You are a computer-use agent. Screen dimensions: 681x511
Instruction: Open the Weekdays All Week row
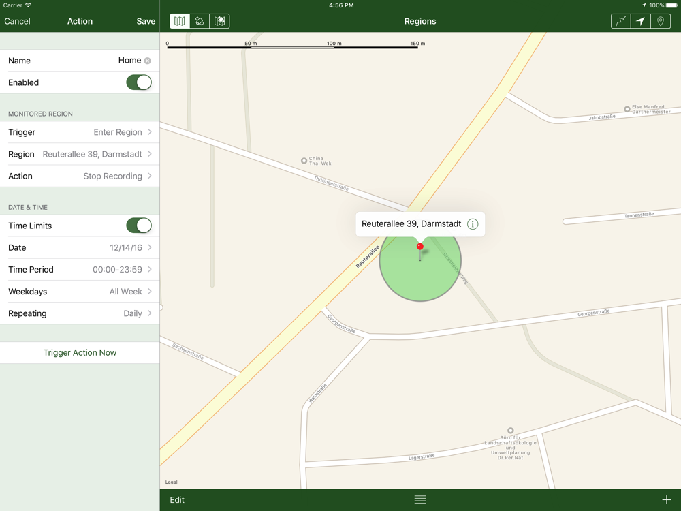(80, 291)
